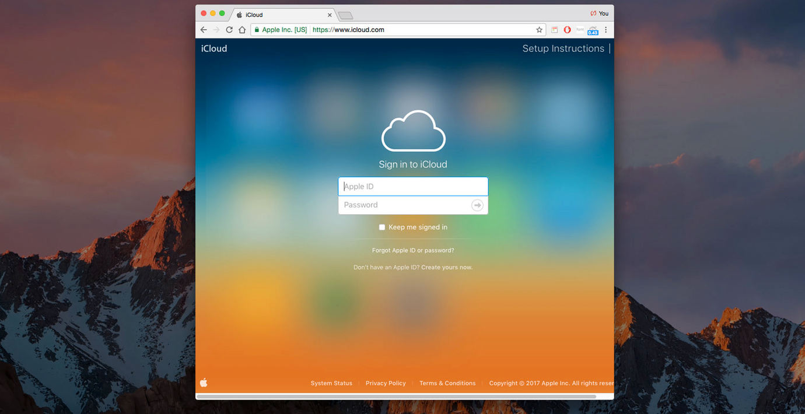Open Forgot Apple ID or password link

(x=413, y=250)
